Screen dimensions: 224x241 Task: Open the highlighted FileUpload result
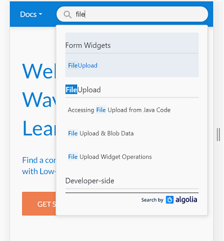(x=132, y=65)
